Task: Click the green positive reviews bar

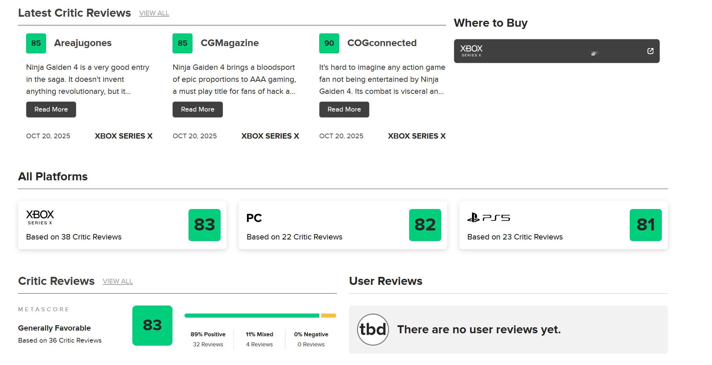Action: [x=252, y=316]
